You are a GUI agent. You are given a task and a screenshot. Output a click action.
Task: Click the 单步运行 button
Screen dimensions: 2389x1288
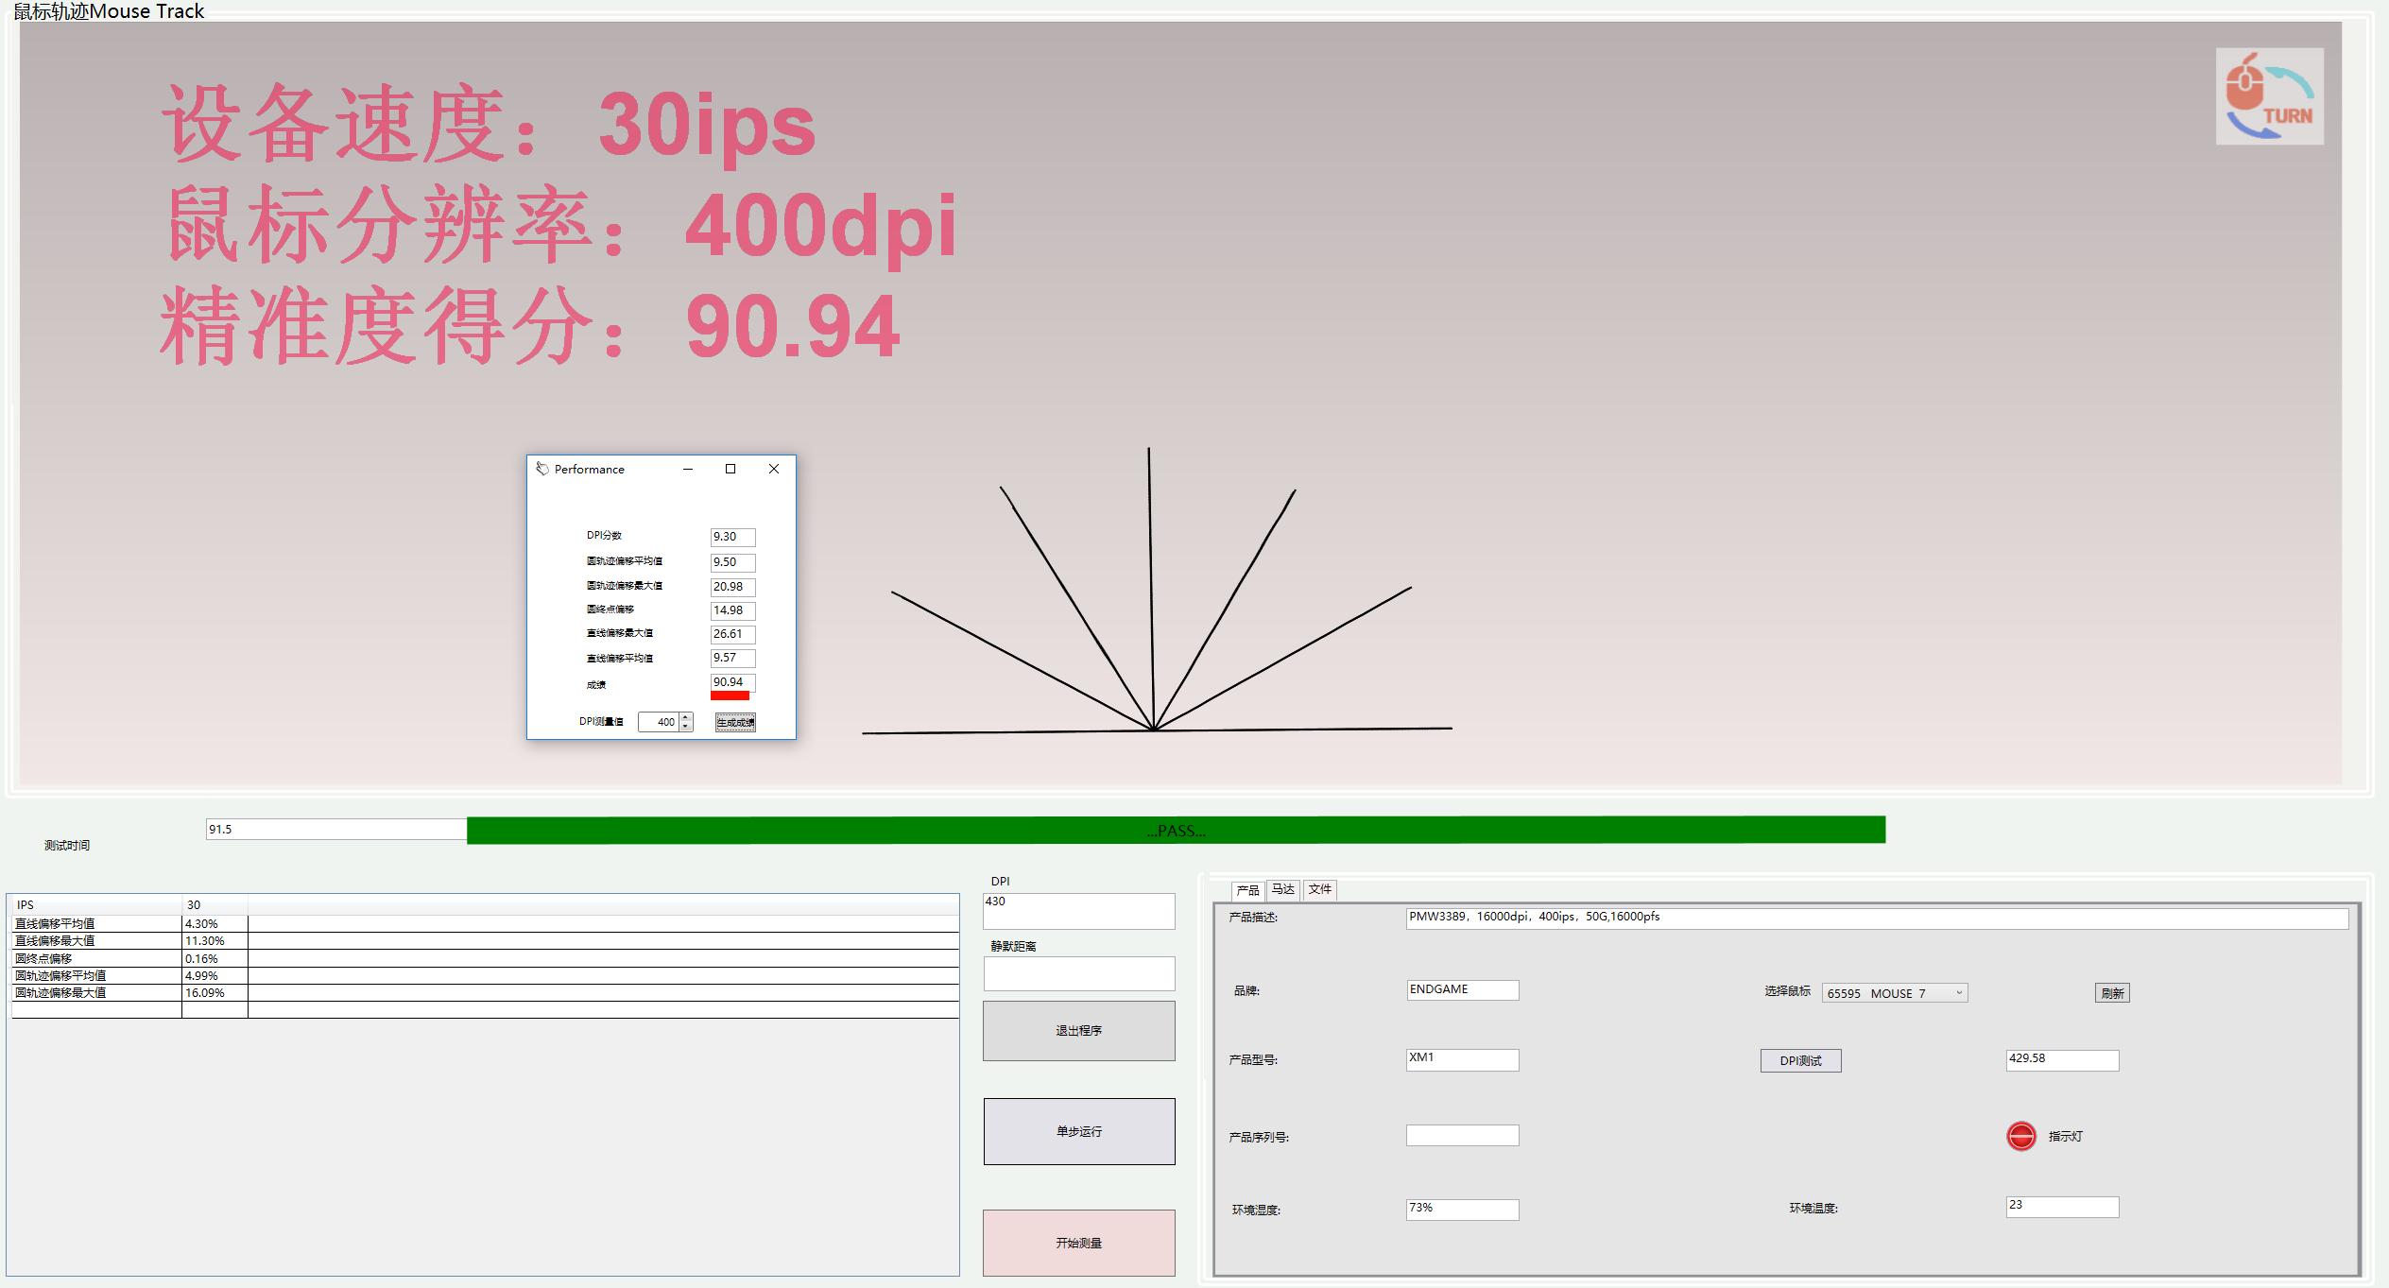1078,1131
